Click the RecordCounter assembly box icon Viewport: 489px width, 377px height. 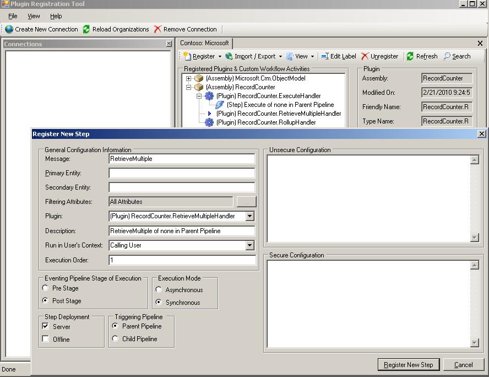tap(199, 87)
